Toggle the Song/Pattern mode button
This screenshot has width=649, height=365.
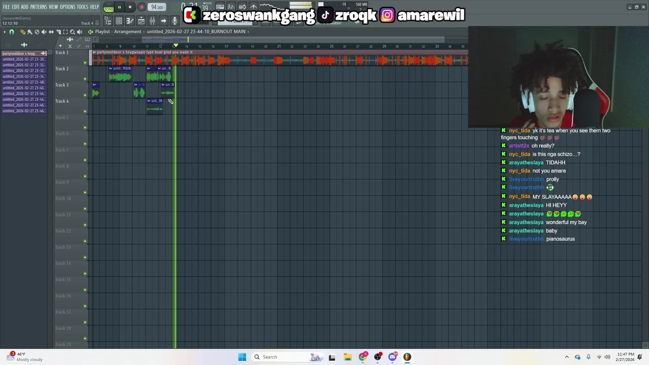point(109,7)
